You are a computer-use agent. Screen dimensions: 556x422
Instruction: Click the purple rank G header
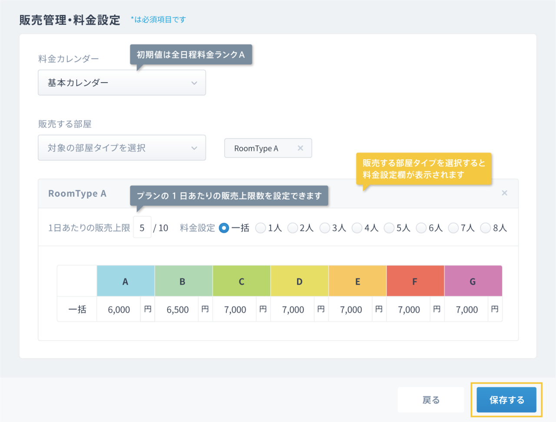[x=473, y=281]
